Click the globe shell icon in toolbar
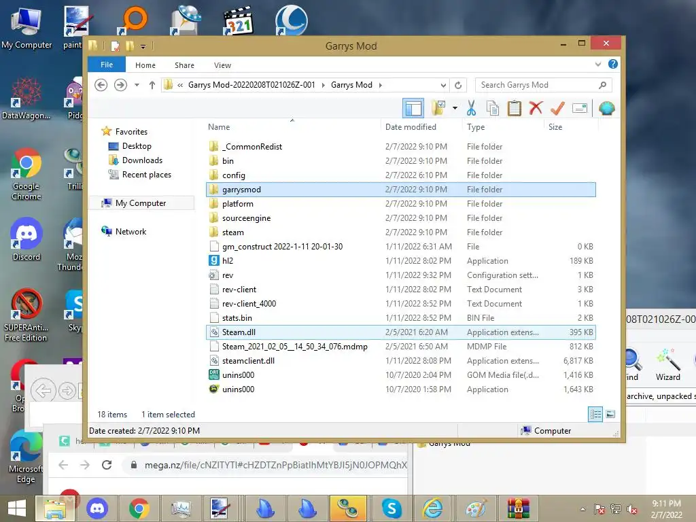 pos(606,108)
